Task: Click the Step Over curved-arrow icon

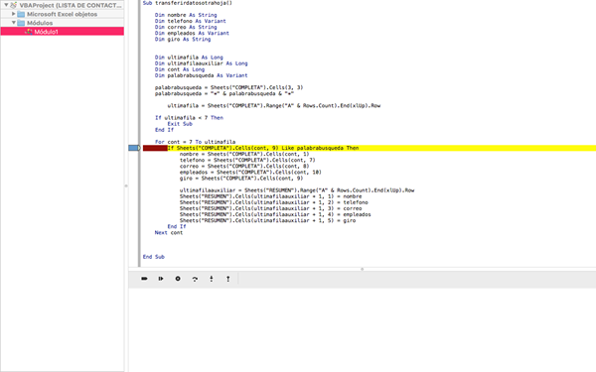Action: pos(195,279)
